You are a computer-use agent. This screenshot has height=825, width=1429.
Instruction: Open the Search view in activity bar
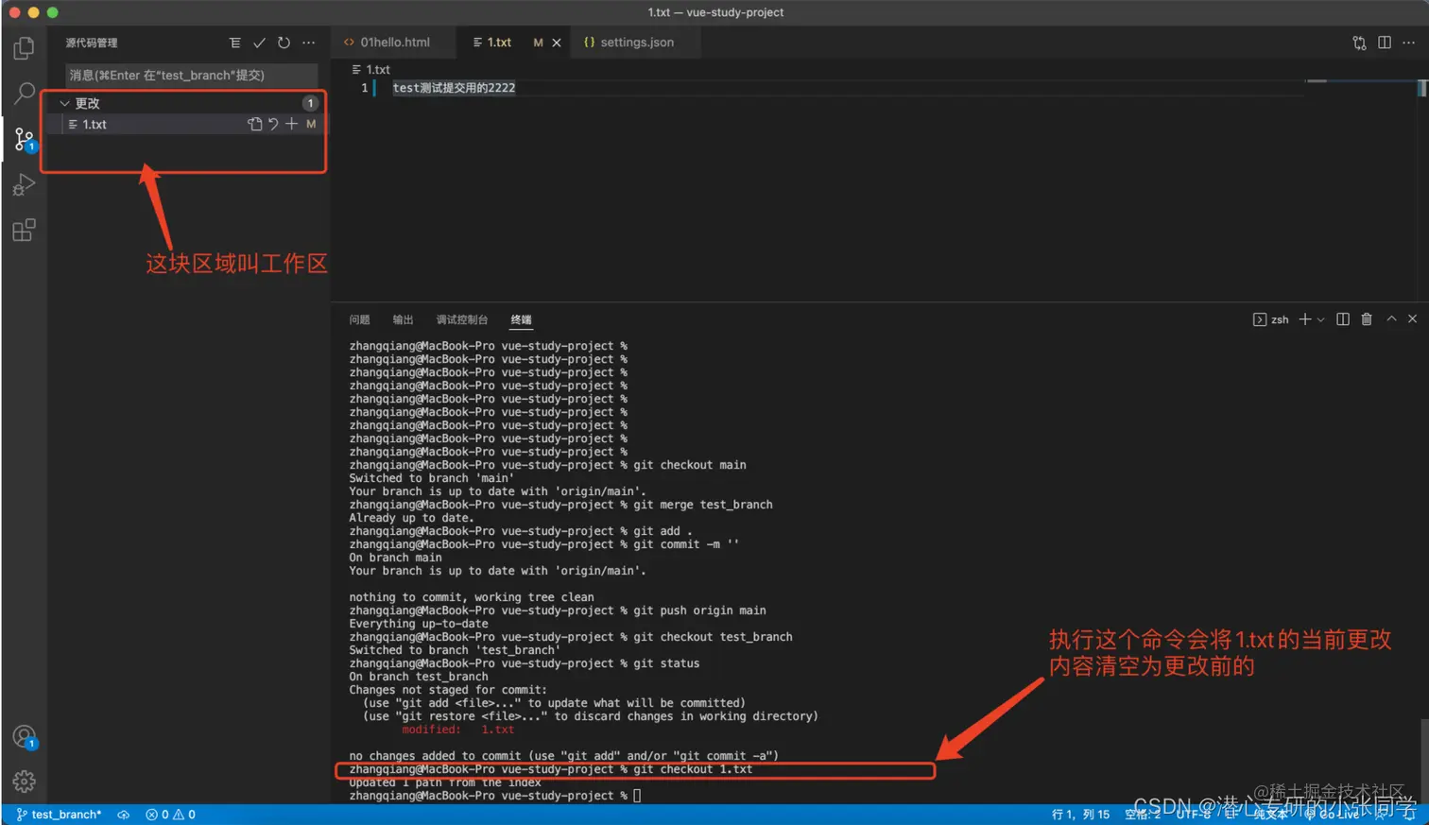[24, 94]
